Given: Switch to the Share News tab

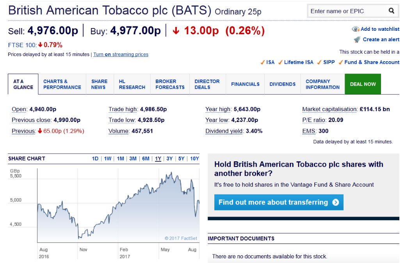Looking at the screenshot, I should tap(99, 84).
